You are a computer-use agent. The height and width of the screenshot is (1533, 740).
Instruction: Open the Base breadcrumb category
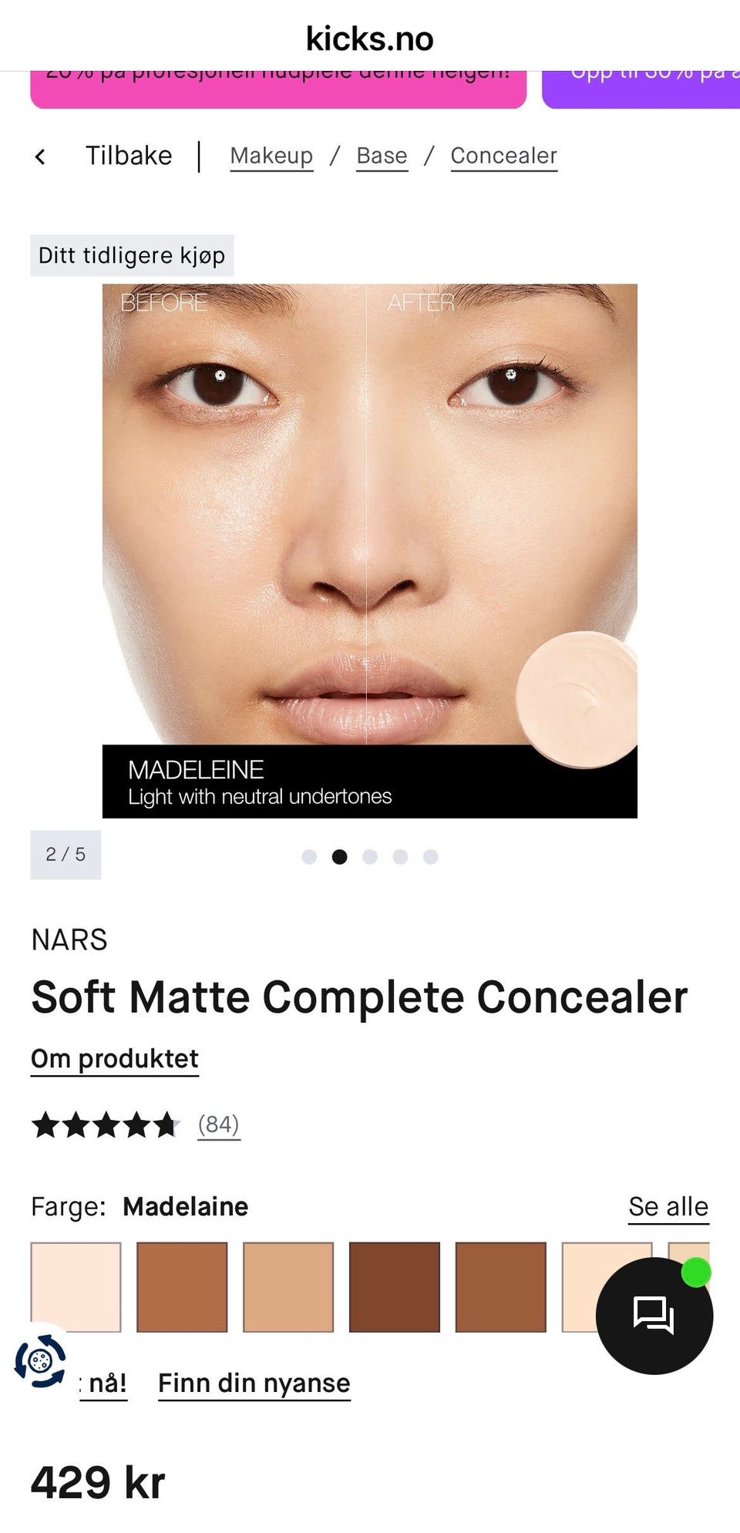click(x=382, y=156)
